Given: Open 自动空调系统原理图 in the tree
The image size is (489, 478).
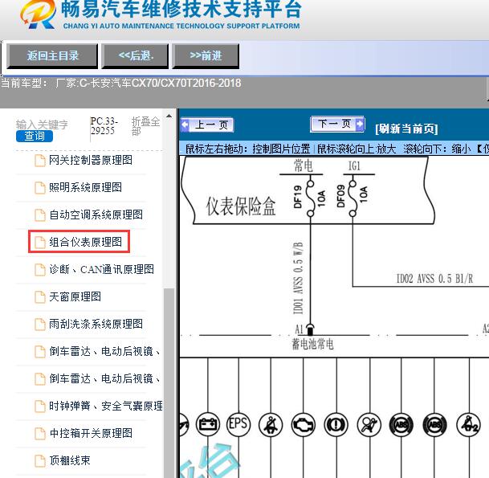Looking at the screenshot, I should click(x=96, y=214).
